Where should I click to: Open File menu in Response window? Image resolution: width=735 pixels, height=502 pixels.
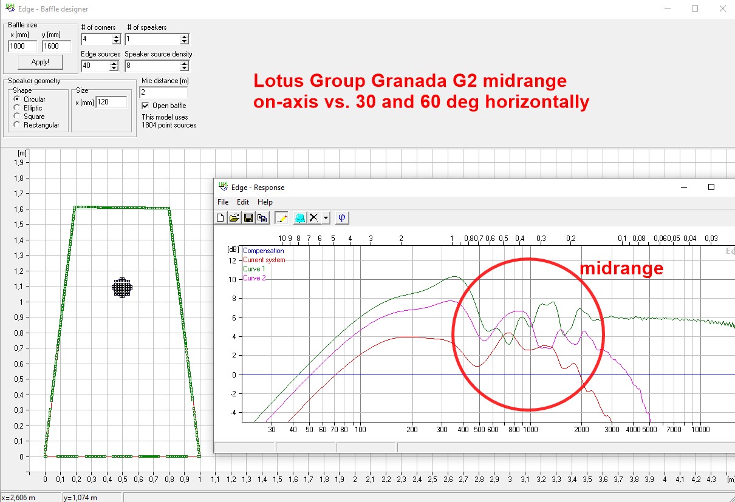223,202
